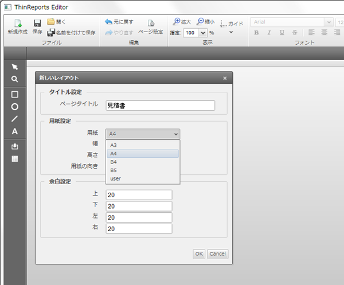Select the arrow selection tool
The width and height of the screenshot is (344, 285).
click(x=15, y=67)
